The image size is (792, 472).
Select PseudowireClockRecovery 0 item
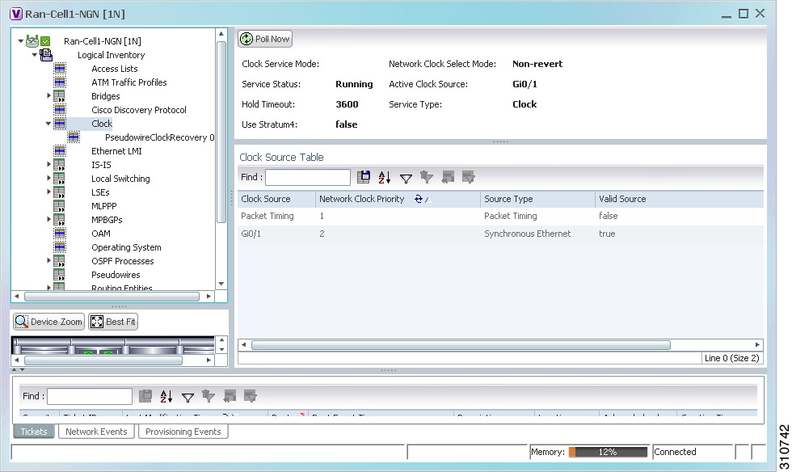pyautogui.click(x=160, y=137)
